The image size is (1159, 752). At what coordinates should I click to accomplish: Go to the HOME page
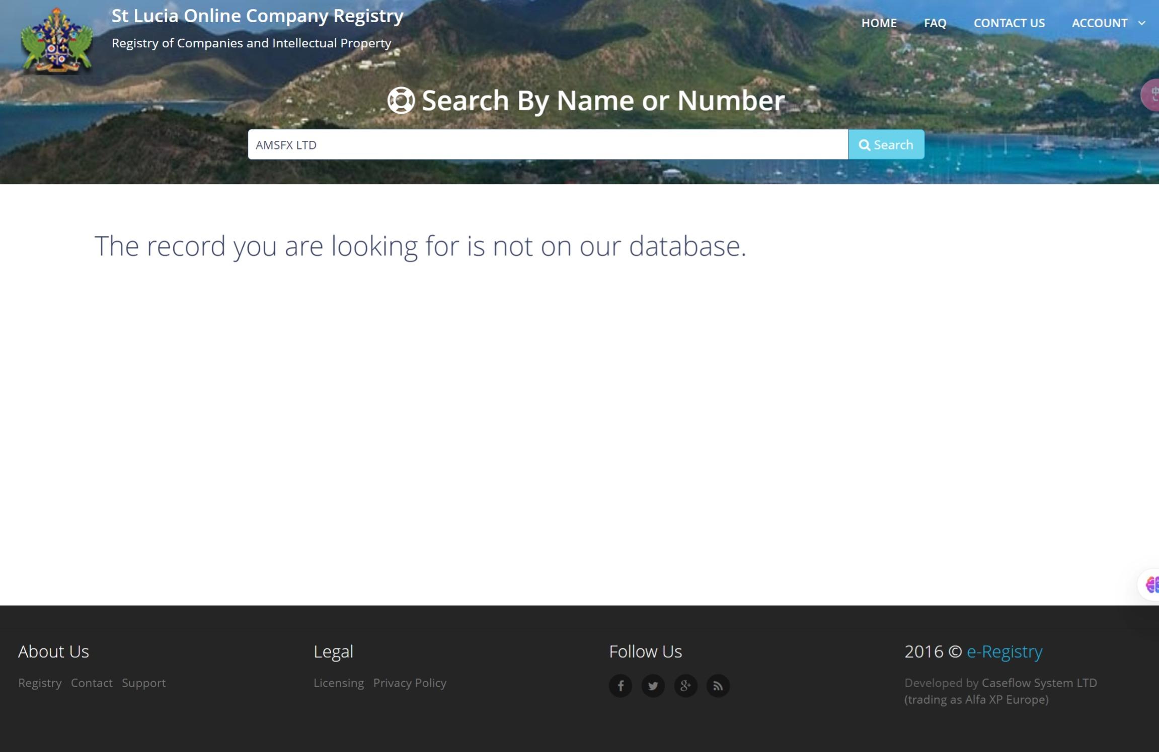point(879,23)
